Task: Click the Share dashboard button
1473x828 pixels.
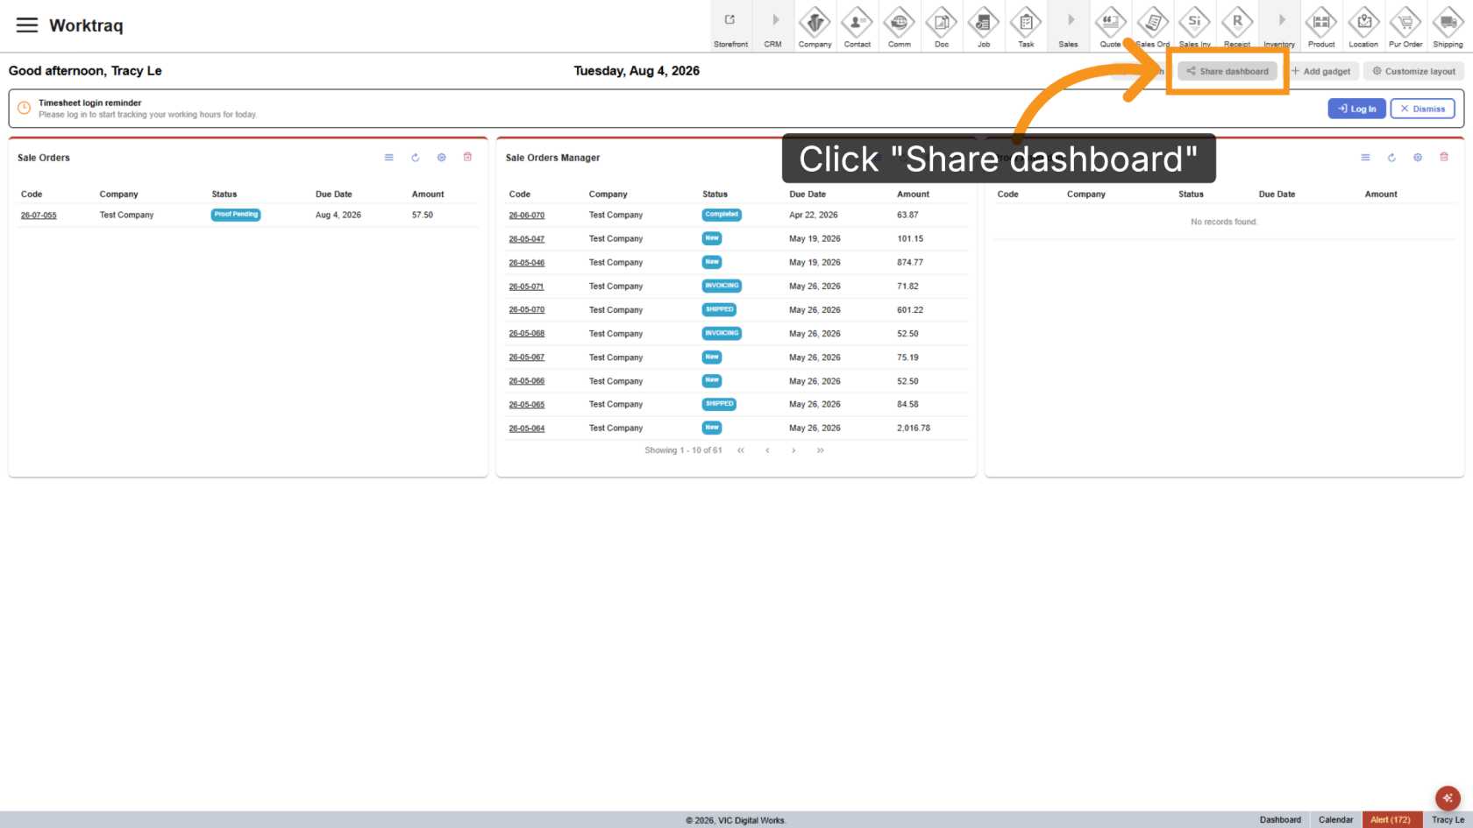Action: pos(1227,71)
